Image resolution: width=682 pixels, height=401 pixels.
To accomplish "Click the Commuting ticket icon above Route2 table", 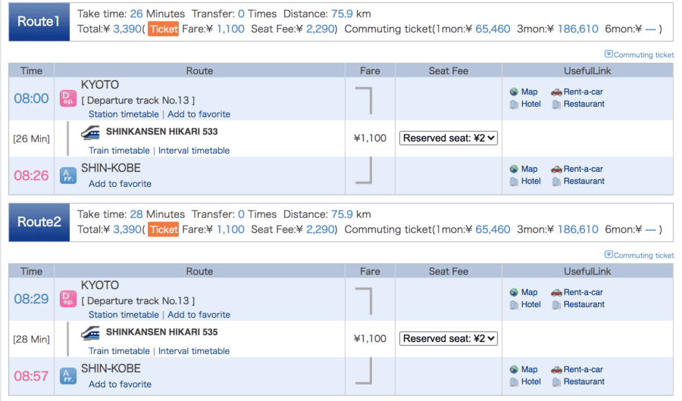I will point(608,255).
